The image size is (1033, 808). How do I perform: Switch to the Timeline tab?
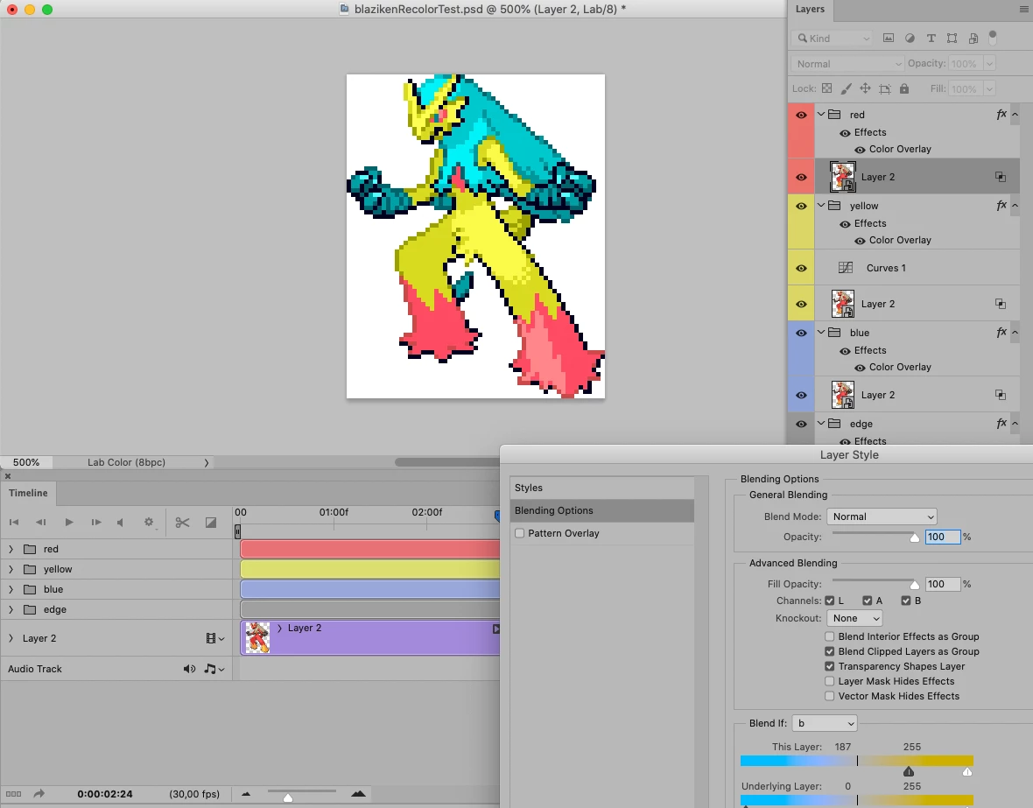click(28, 493)
